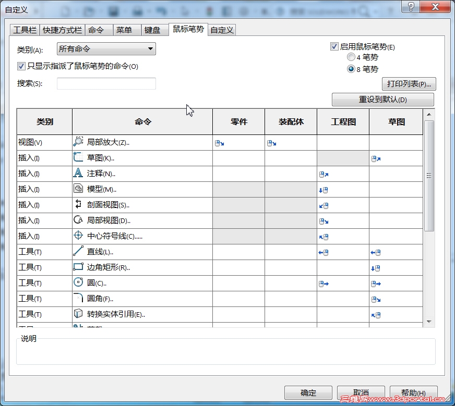
Task: Open the 菜单 tab
Action: [x=127, y=30]
